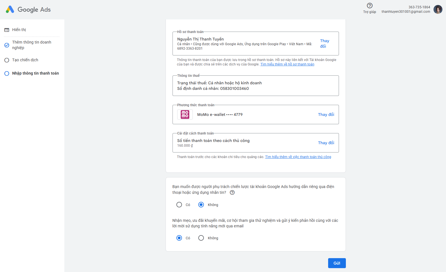Go to Tạo chiến dịch step
This screenshot has height=272, width=446.
[x=25, y=60]
